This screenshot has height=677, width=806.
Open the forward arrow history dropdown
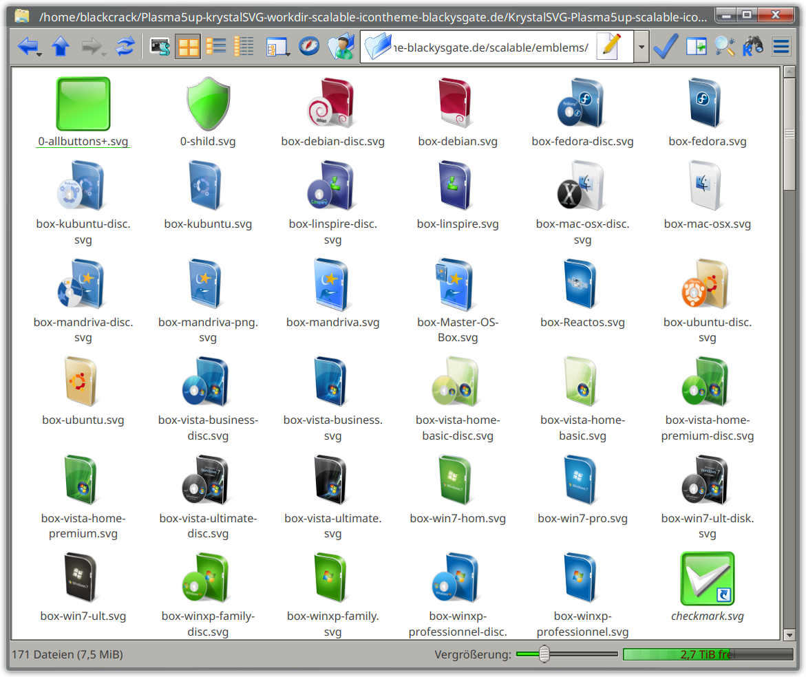104,54
